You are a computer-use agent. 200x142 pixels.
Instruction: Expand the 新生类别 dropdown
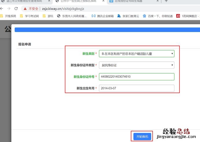point(136,54)
